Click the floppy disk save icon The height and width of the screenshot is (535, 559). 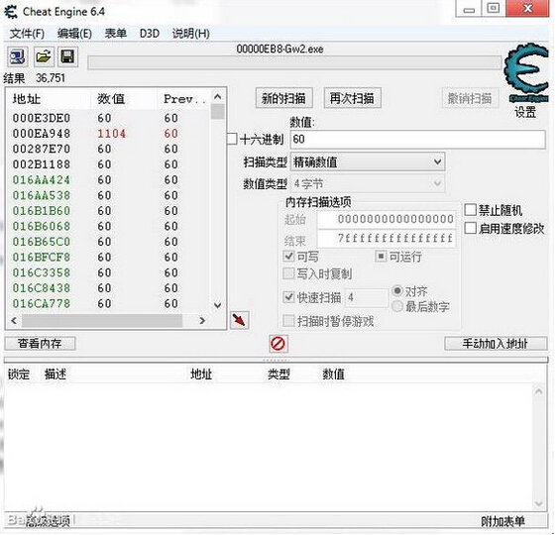[67, 56]
